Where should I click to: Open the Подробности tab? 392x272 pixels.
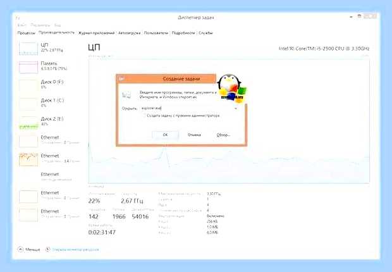tap(183, 33)
